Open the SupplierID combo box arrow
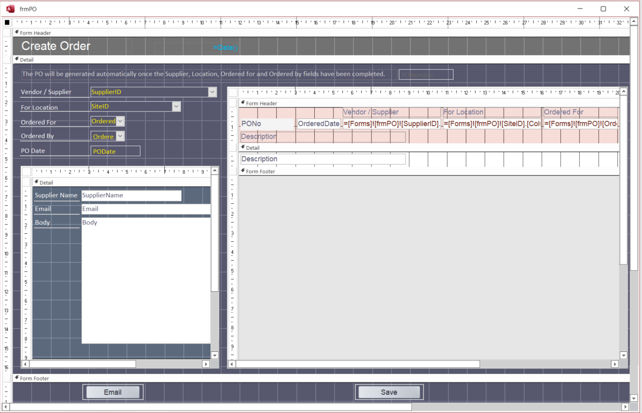This screenshot has width=642, height=413. point(212,92)
